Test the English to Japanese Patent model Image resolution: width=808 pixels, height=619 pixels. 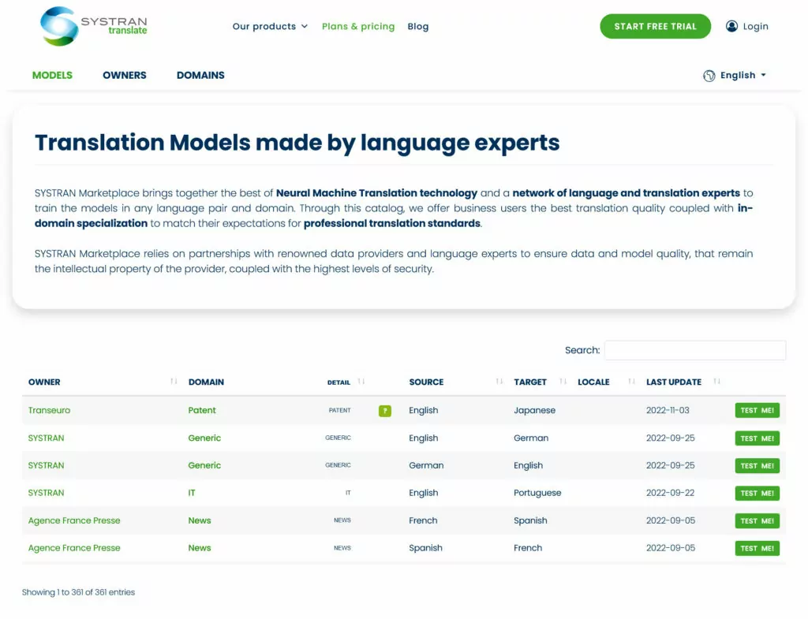tap(757, 411)
